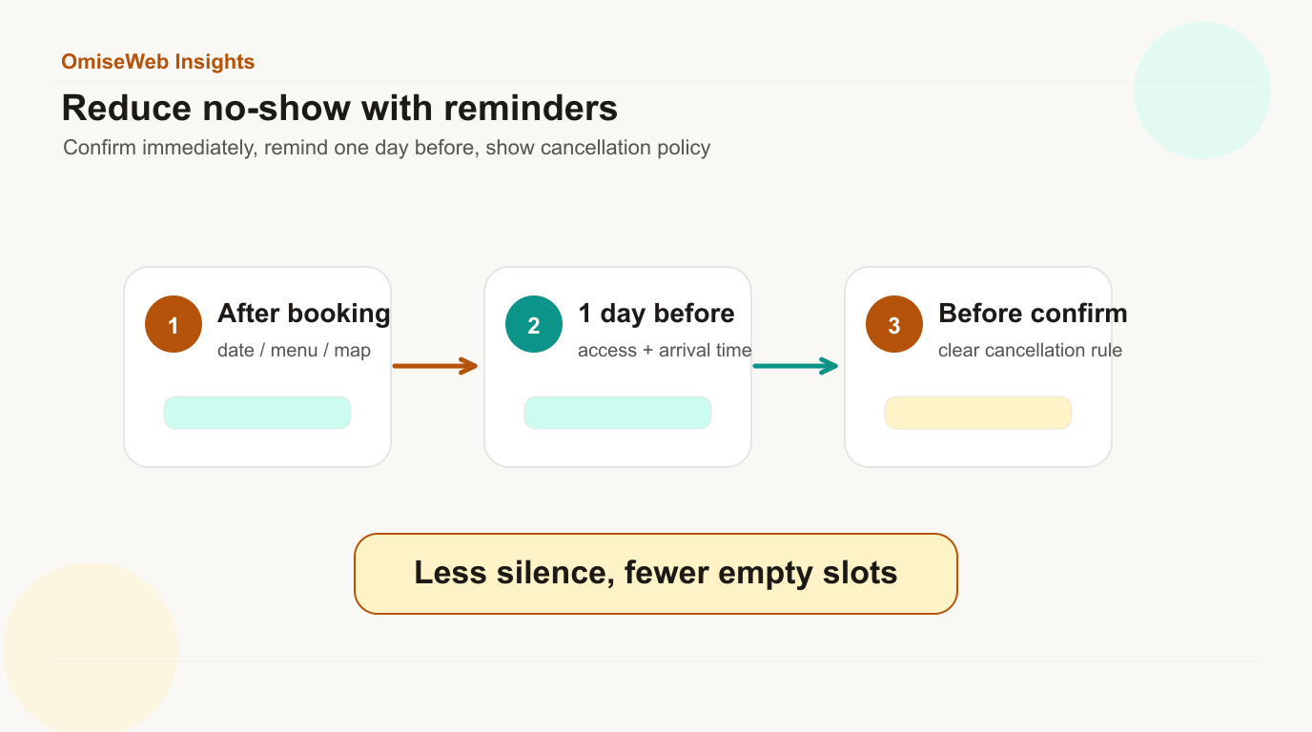Screen dimensions: 1312x732
Task: Click the orange circle numbered 1
Action: (174, 324)
